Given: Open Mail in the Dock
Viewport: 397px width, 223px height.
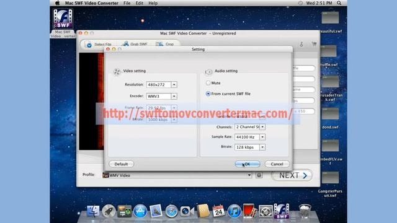Looking at the screenshot, I should click(x=156, y=211).
